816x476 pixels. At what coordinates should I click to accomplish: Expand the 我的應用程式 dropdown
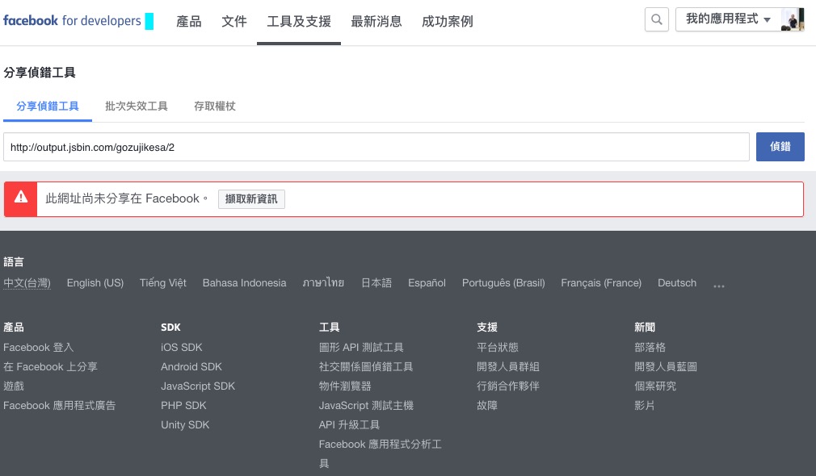point(729,19)
